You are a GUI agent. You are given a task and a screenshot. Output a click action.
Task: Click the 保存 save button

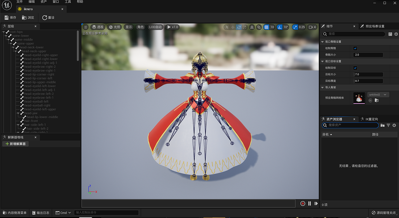pyautogui.click(x=10, y=18)
